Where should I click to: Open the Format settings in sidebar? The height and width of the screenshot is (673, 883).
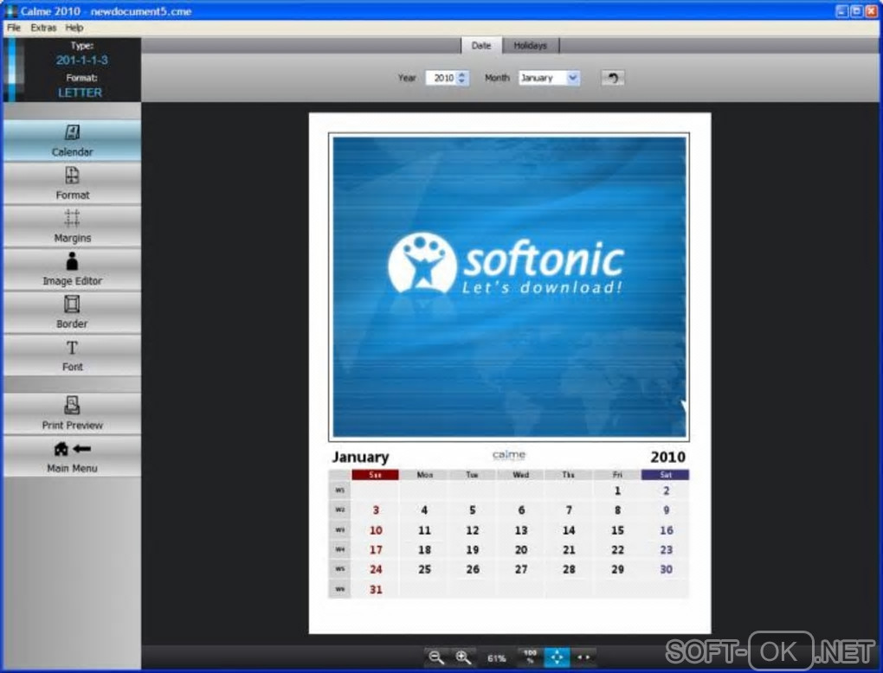pos(72,183)
